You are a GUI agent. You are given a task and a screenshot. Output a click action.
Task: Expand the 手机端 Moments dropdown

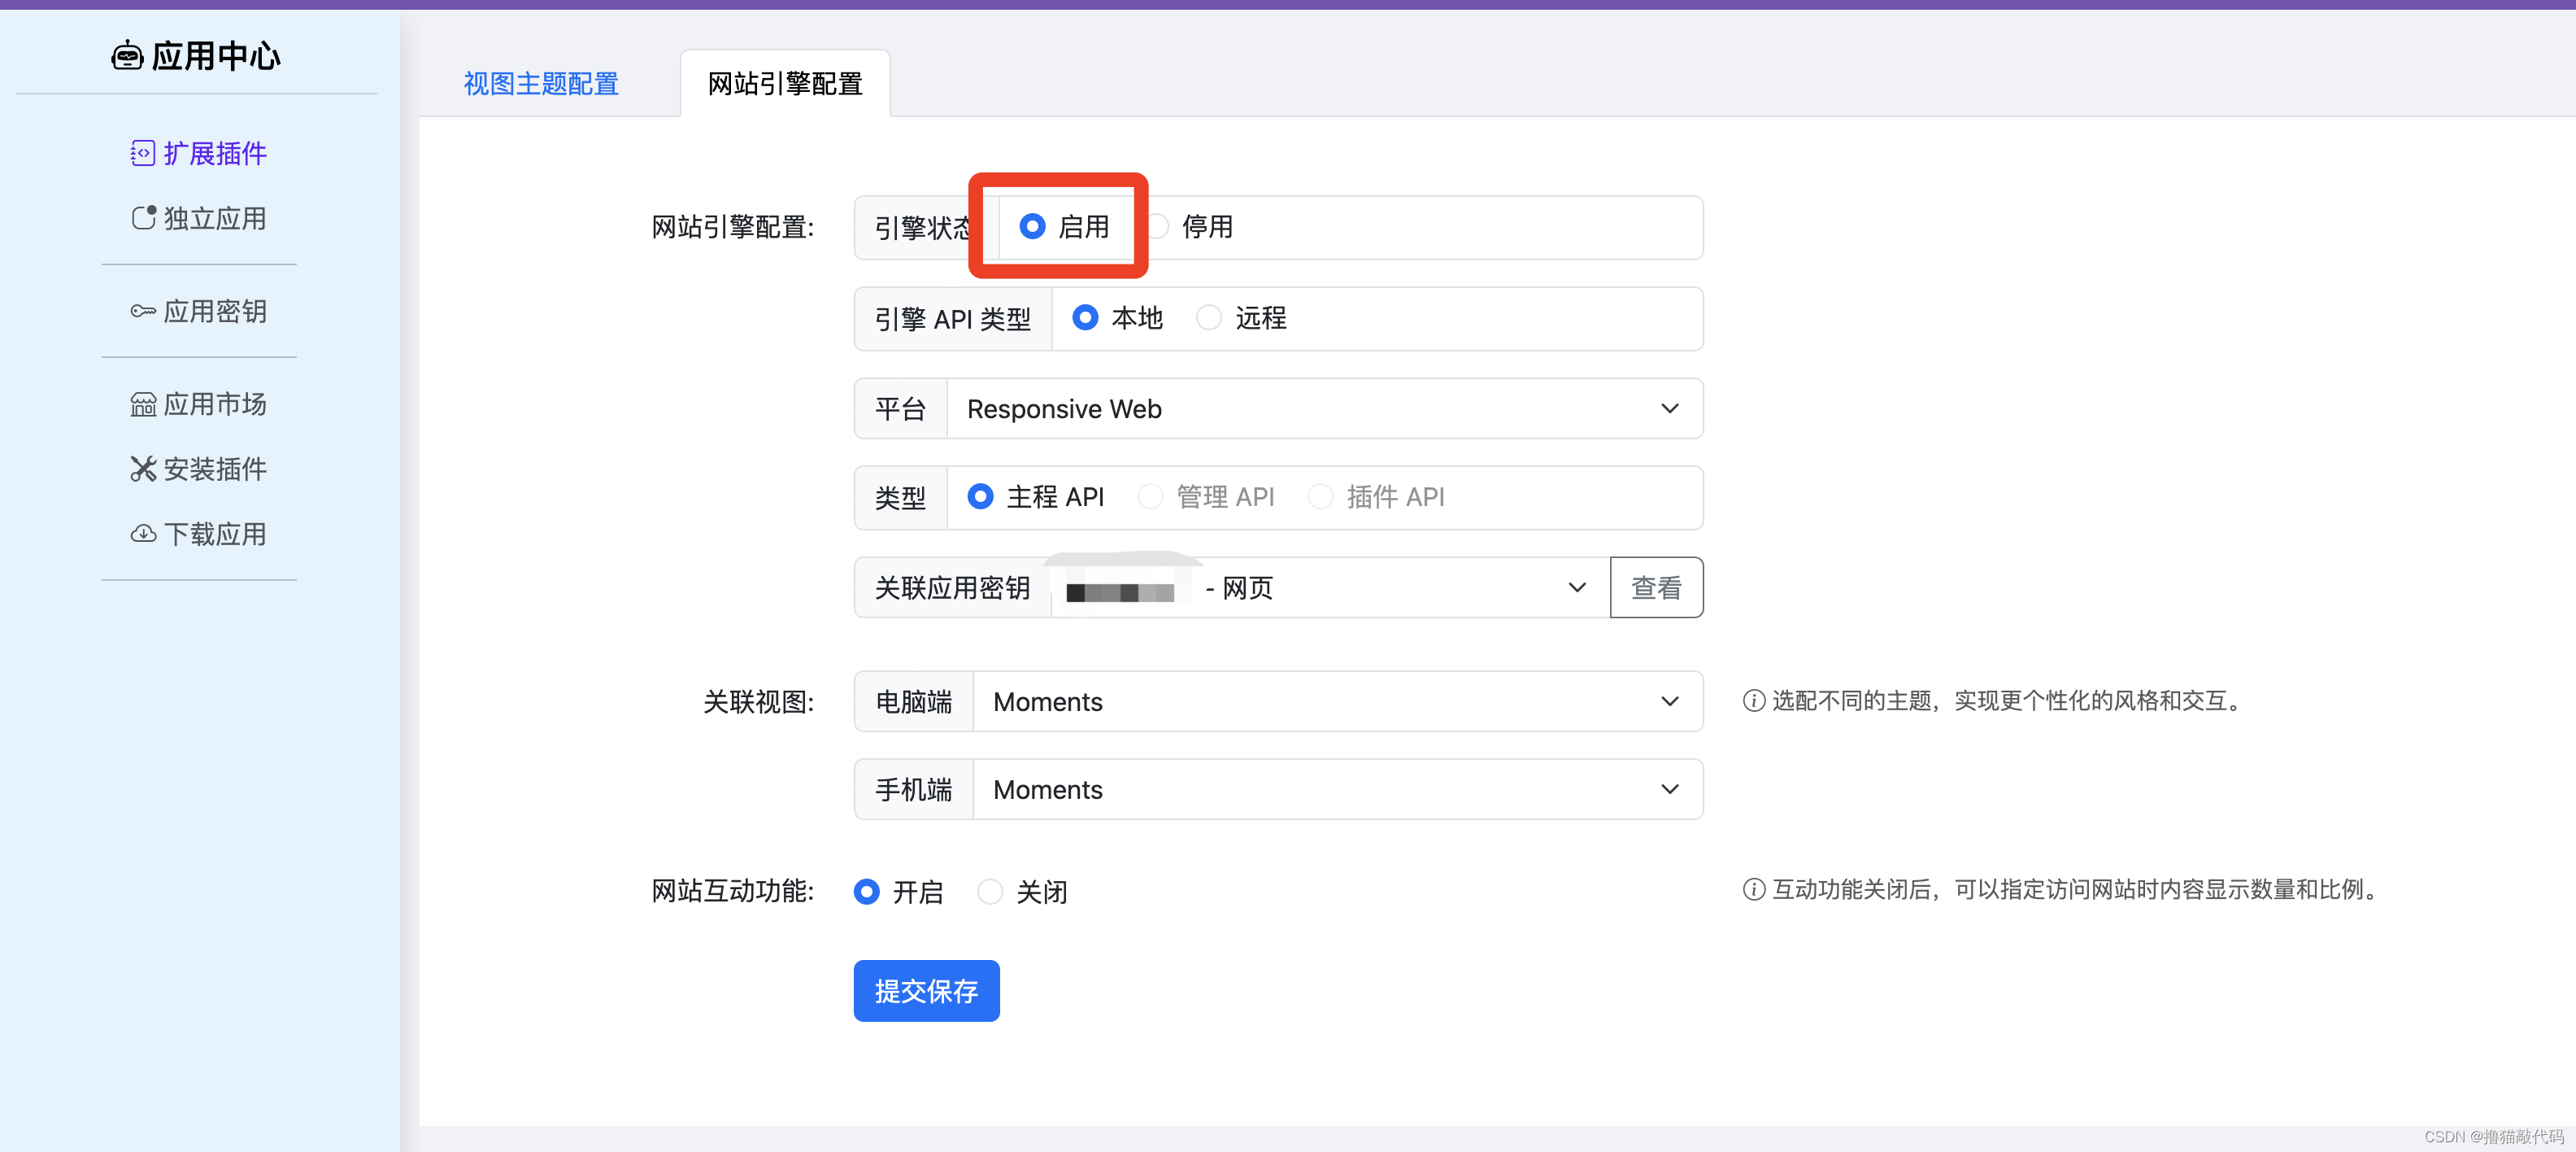coord(1336,790)
